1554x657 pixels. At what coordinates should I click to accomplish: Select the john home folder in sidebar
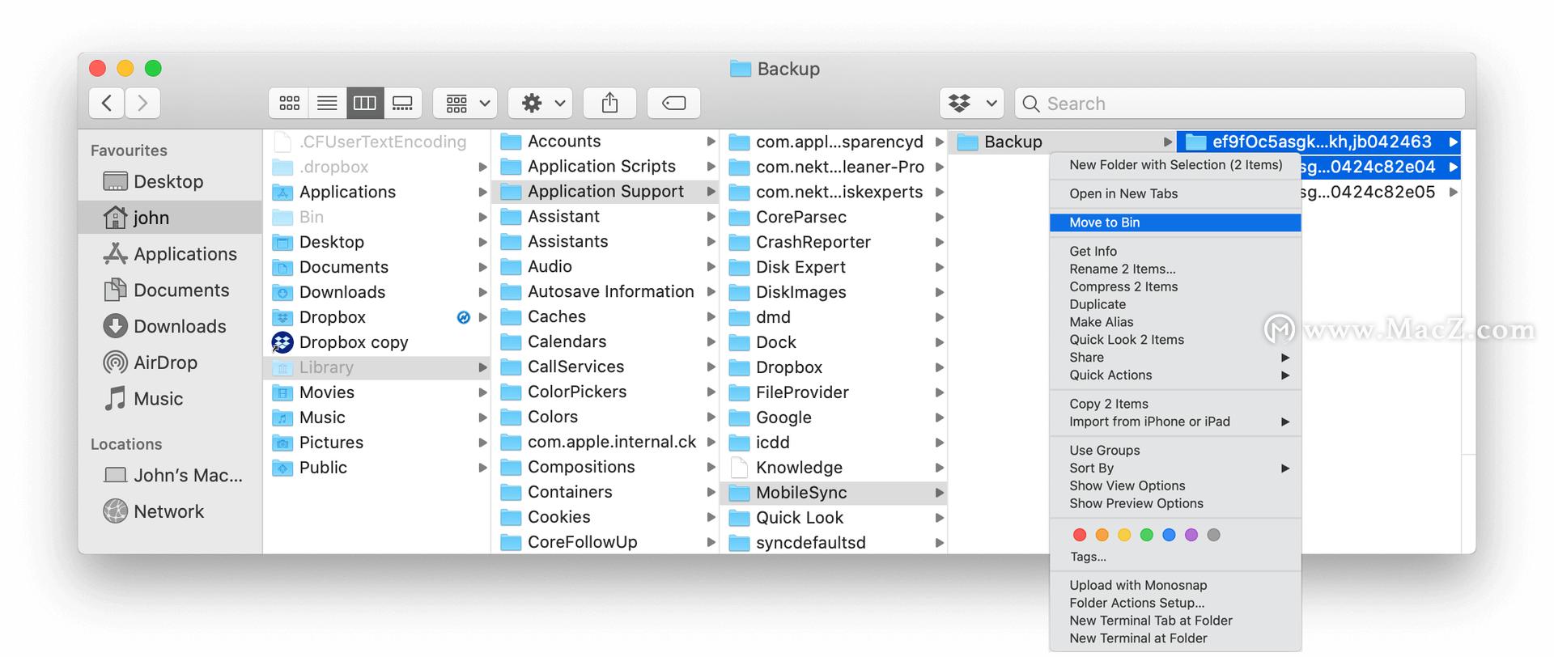pyautogui.click(x=170, y=218)
